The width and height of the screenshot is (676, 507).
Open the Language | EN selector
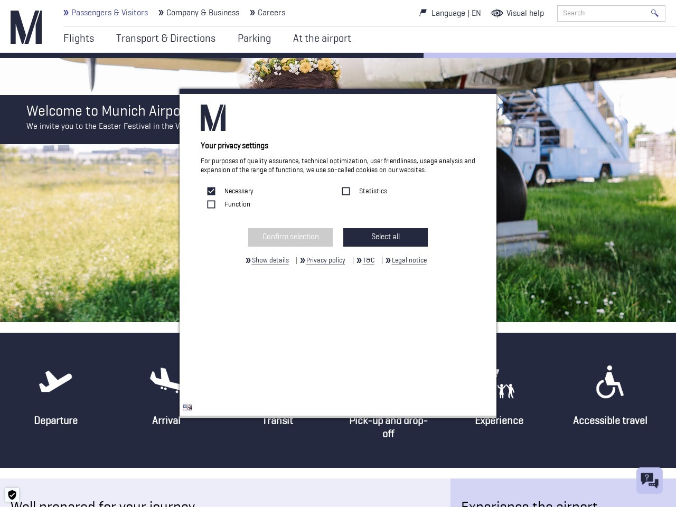click(x=456, y=13)
